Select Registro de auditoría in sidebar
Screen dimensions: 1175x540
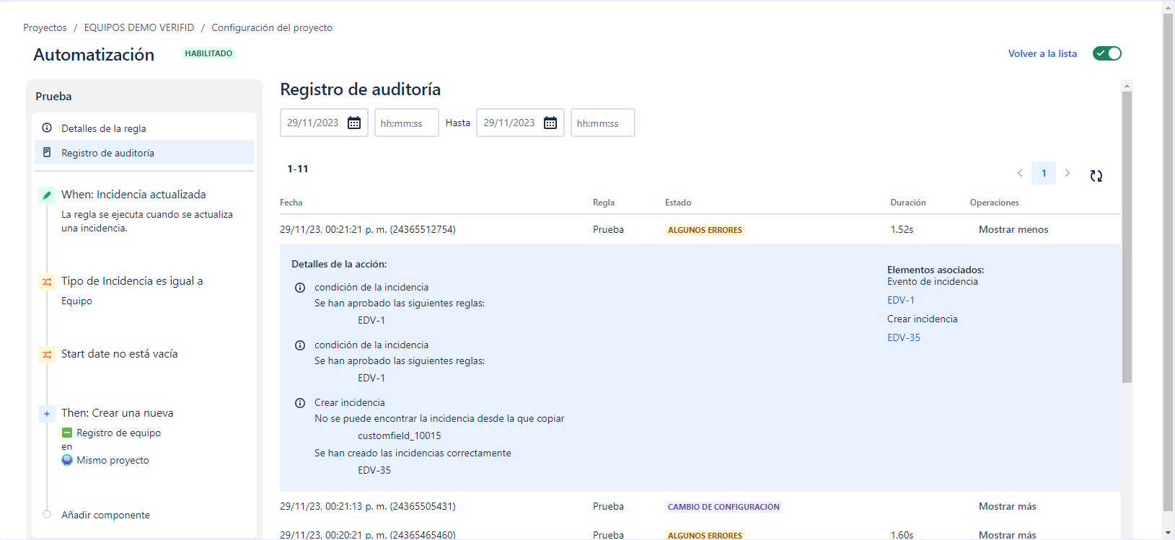(144, 152)
